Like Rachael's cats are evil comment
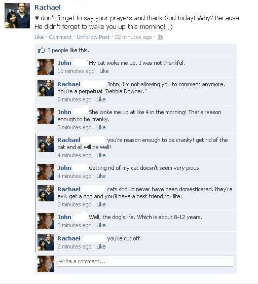 point(101,204)
